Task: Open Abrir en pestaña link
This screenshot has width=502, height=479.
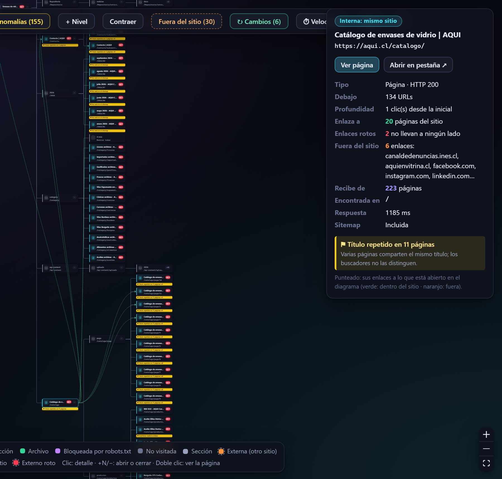Action: (x=418, y=65)
